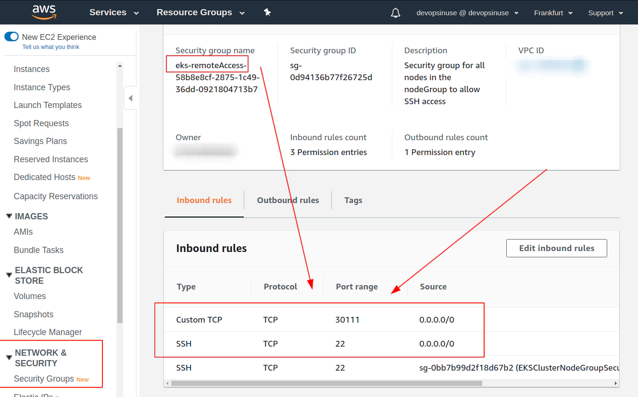Open the notifications bell icon
Viewport: 638px width, 397px height.
tap(396, 13)
